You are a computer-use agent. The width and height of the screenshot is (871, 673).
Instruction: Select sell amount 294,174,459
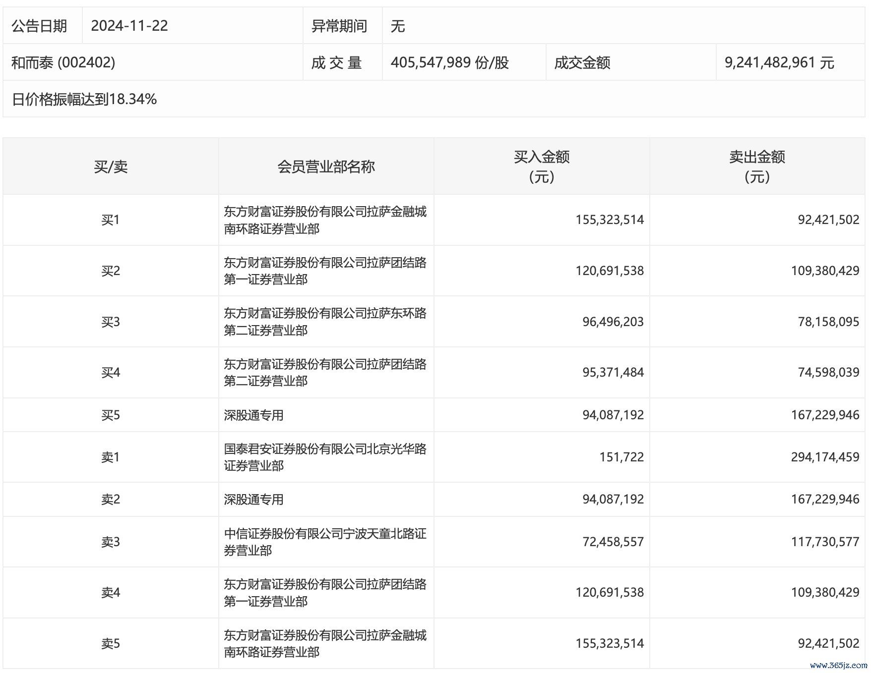point(825,457)
